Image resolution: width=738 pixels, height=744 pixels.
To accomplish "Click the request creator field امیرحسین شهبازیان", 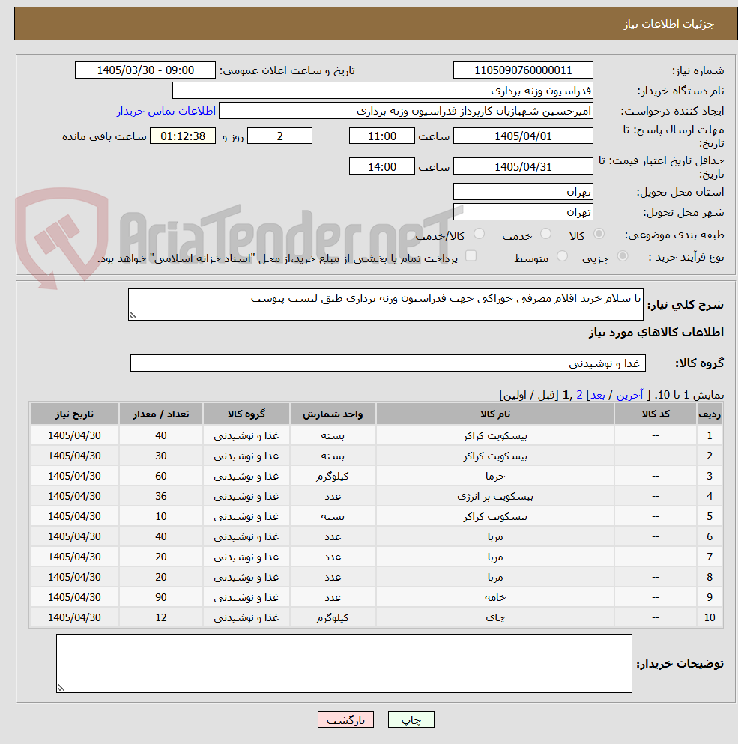I will click(406, 111).
